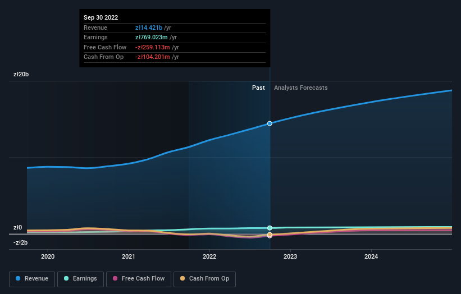
Task: Click the -zł259.113m free cash flow value
Action: coord(153,47)
